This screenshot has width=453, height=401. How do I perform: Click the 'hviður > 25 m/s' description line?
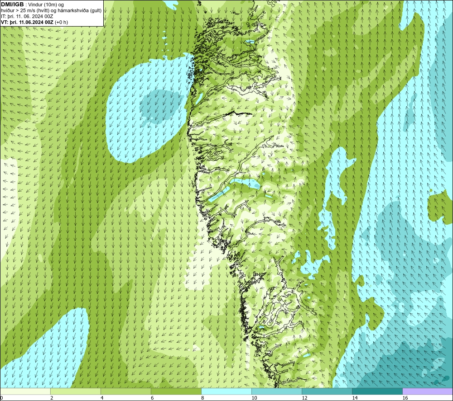[52, 11]
